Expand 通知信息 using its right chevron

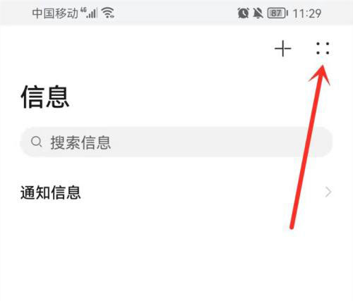point(328,192)
